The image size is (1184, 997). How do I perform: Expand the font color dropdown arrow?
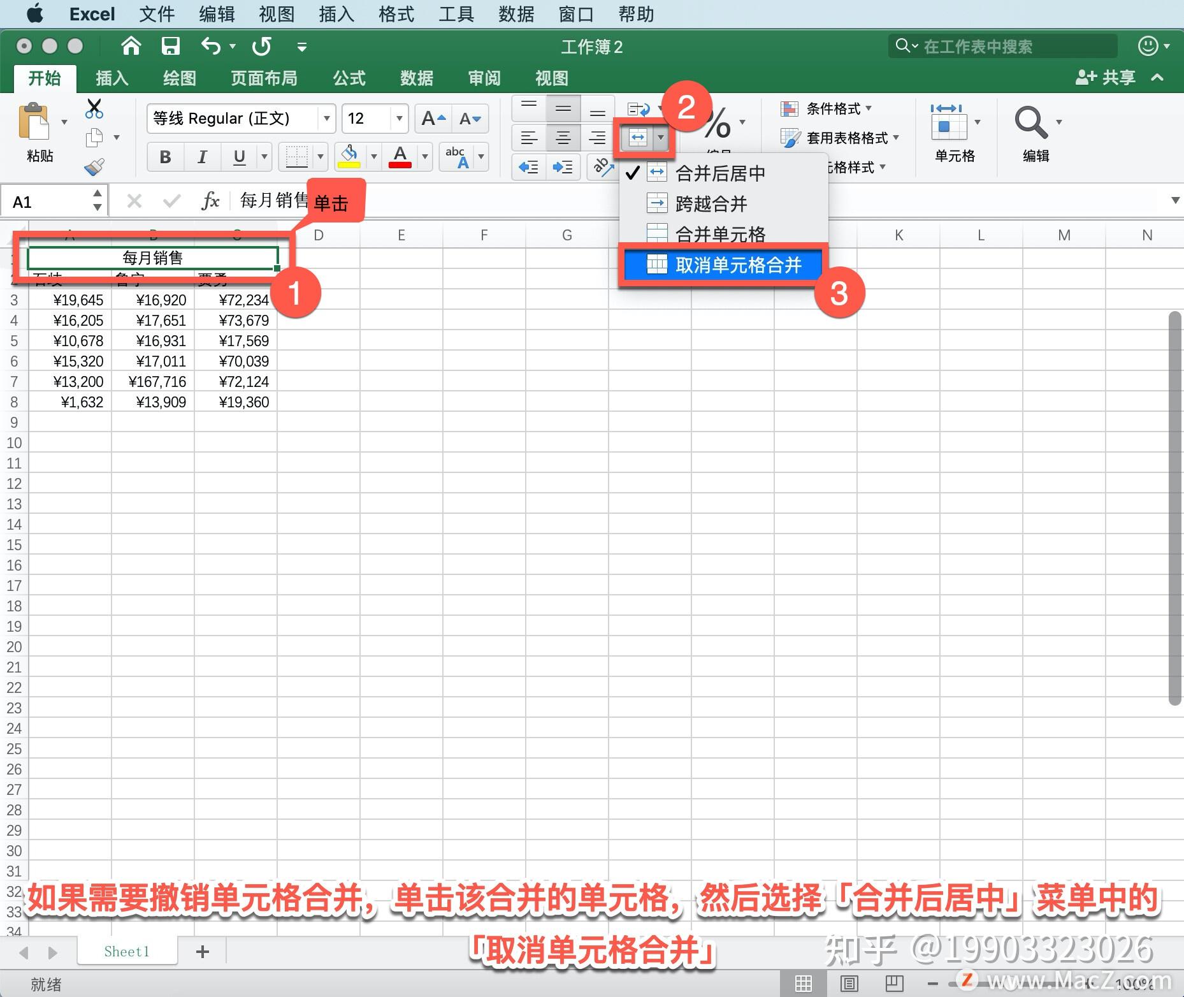(x=424, y=157)
